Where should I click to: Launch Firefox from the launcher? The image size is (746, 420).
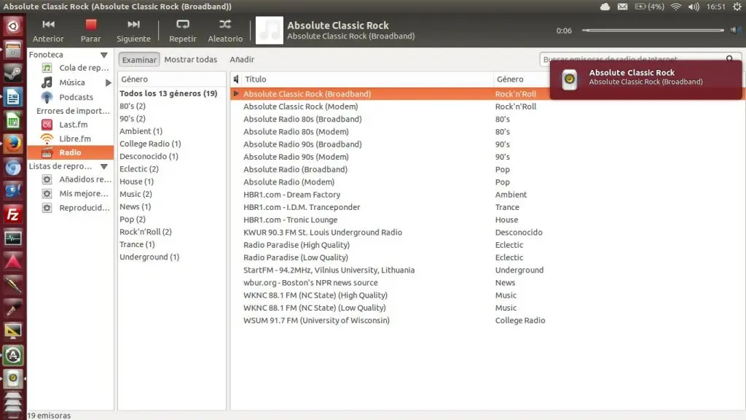click(x=13, y=144)
